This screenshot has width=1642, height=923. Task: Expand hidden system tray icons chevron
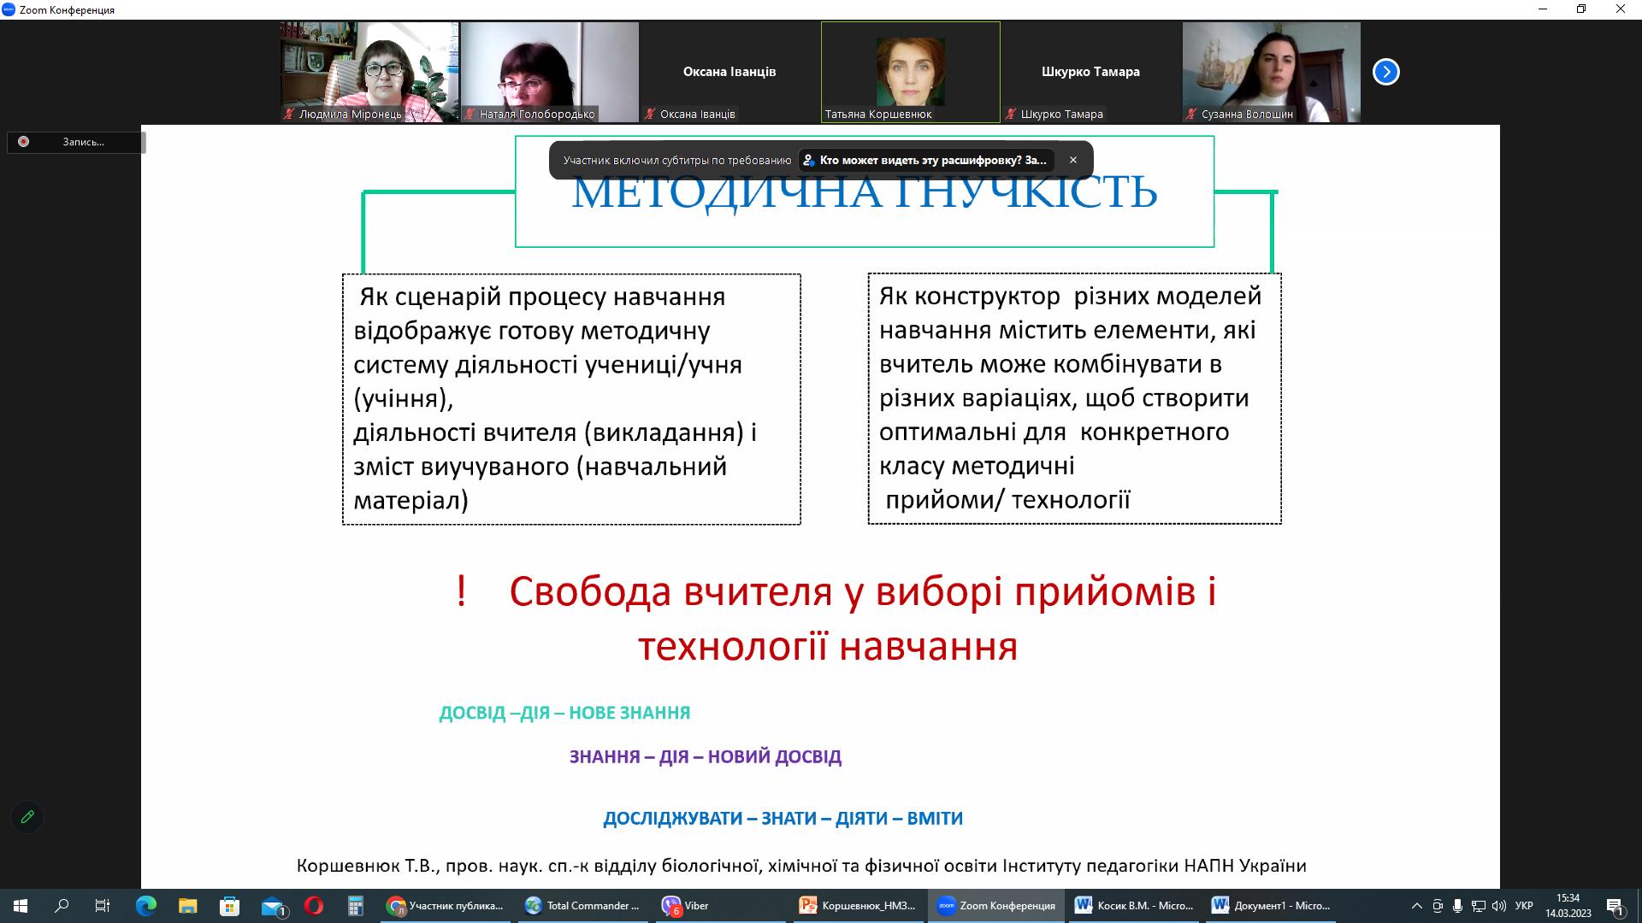tap(1416, 906)
